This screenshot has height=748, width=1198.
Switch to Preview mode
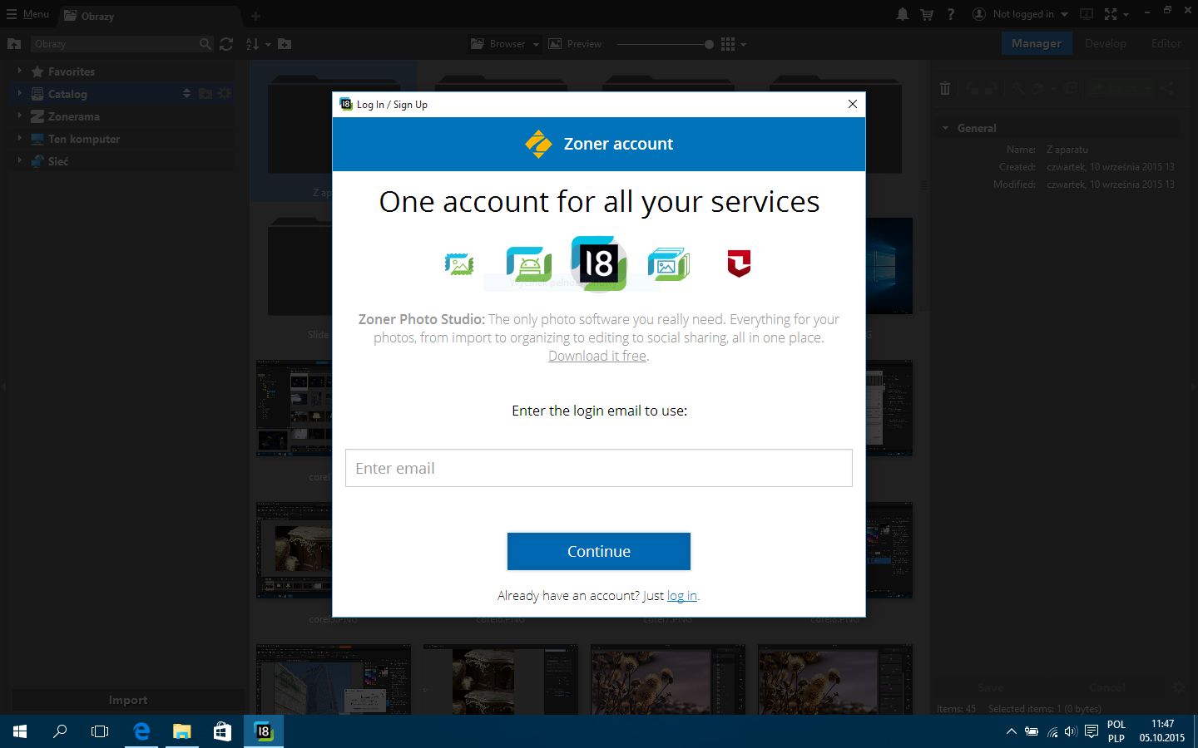[x=575, y=44]
